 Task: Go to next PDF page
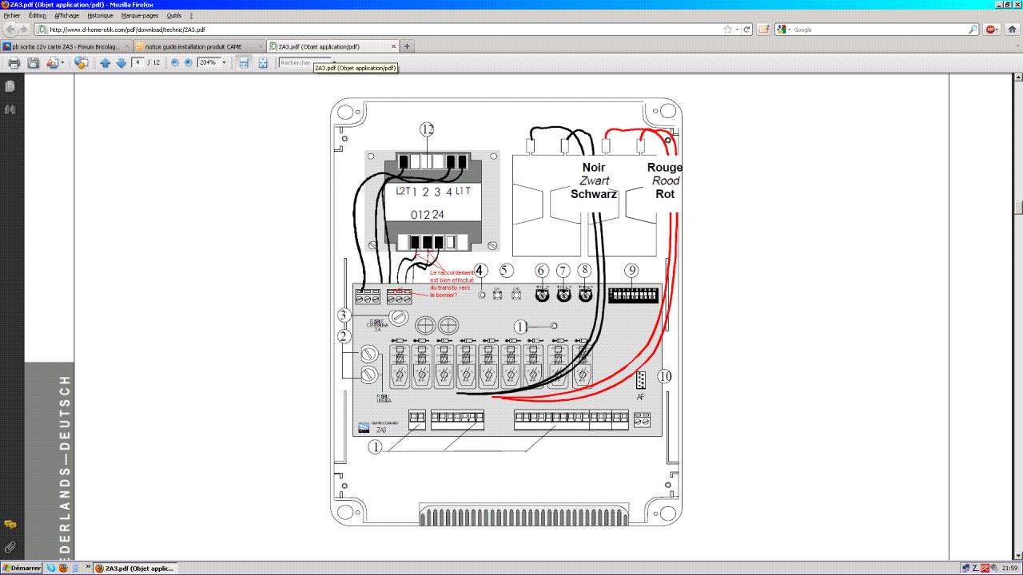(x=121, y=63)
